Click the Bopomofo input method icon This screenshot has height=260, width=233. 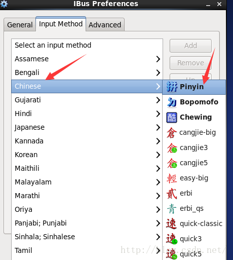[172, 102]
